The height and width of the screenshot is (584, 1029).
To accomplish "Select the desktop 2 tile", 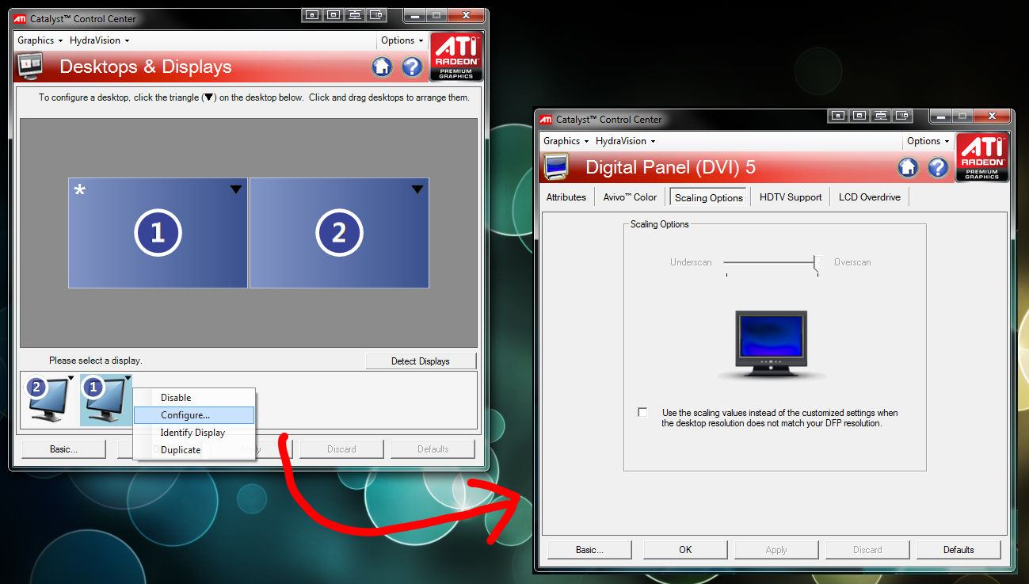I will pyautogui.click(x=339, y=233).
